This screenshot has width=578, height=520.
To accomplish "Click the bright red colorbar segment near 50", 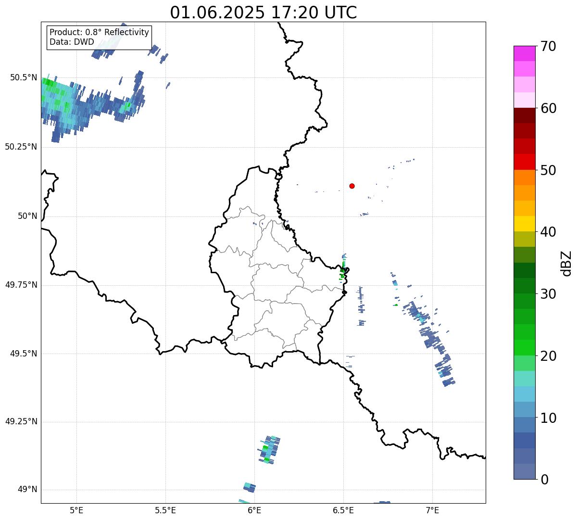I will [524, 162].
